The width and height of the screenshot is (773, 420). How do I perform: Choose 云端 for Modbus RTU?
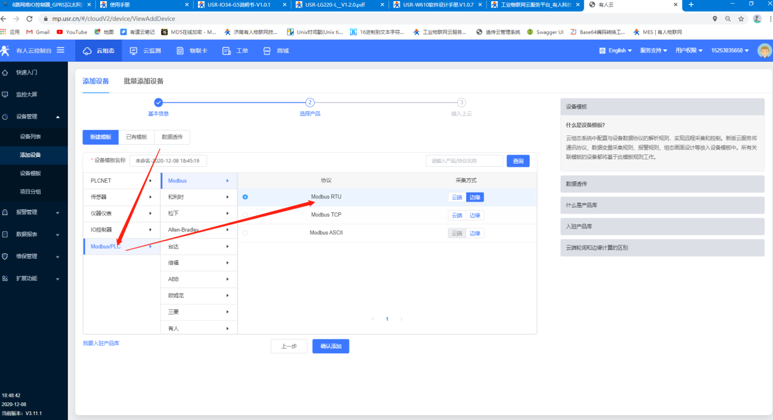coord(456,197)
